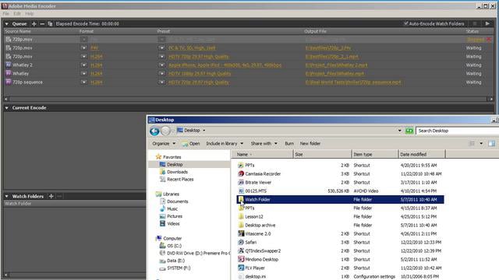Select the Mindomo Desktop shortcut icon
The height and width of the screenshot is (280, 499).
click(x=241, y=259)
